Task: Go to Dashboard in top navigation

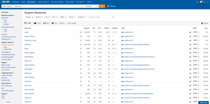Action: (x=16, y=2)
